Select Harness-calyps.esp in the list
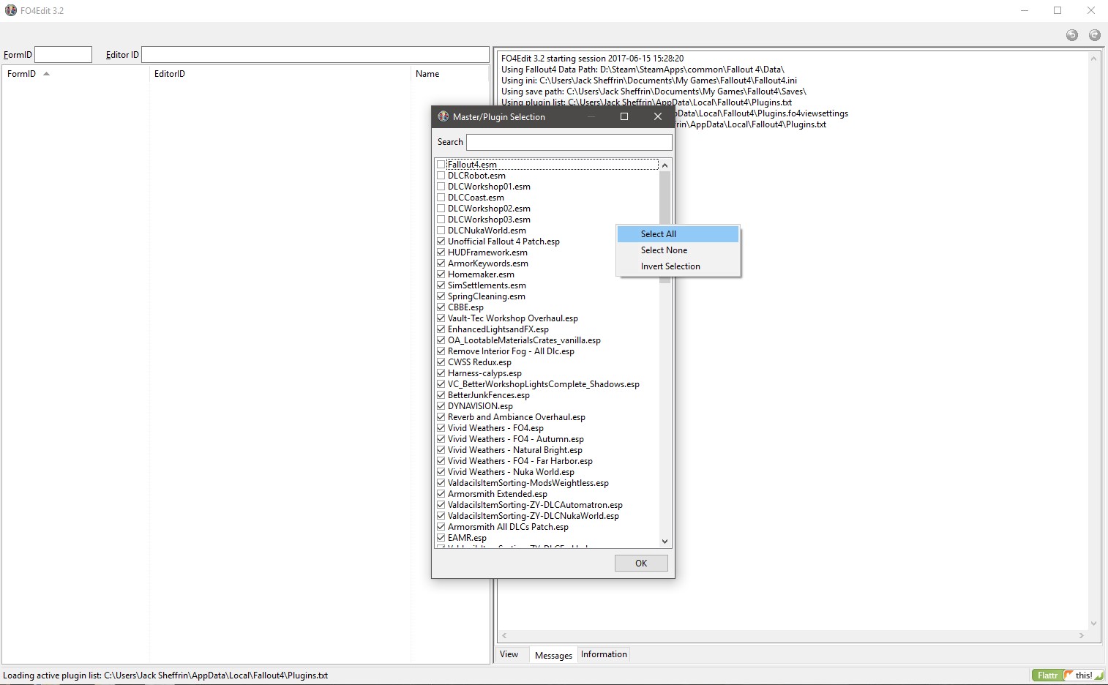This screenshot has height=685, width=1108. (x=484, y=373)
